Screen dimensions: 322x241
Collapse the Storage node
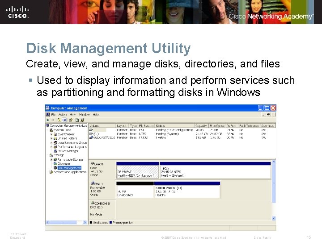click(47, 155)
